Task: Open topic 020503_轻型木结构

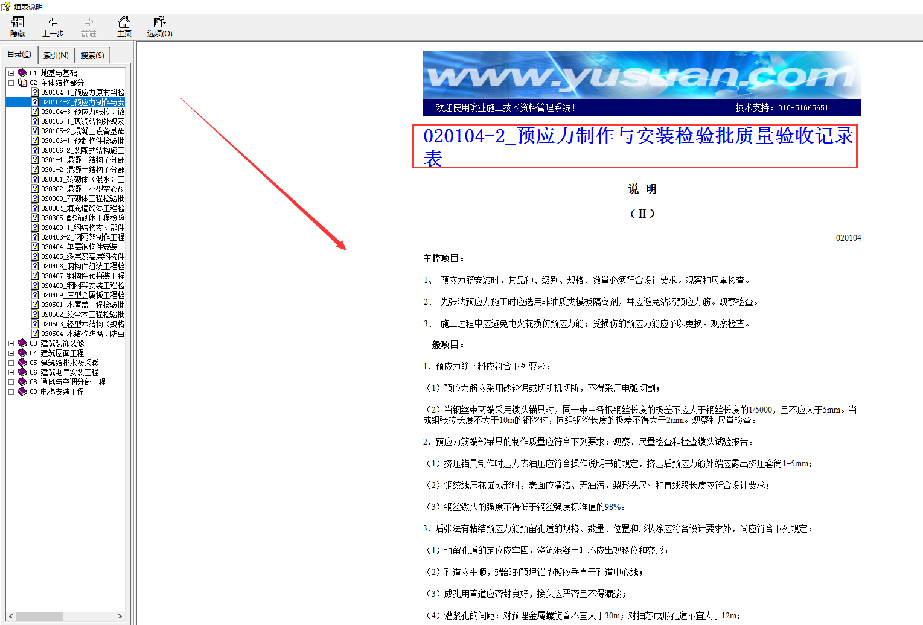Action: [83, 324]
